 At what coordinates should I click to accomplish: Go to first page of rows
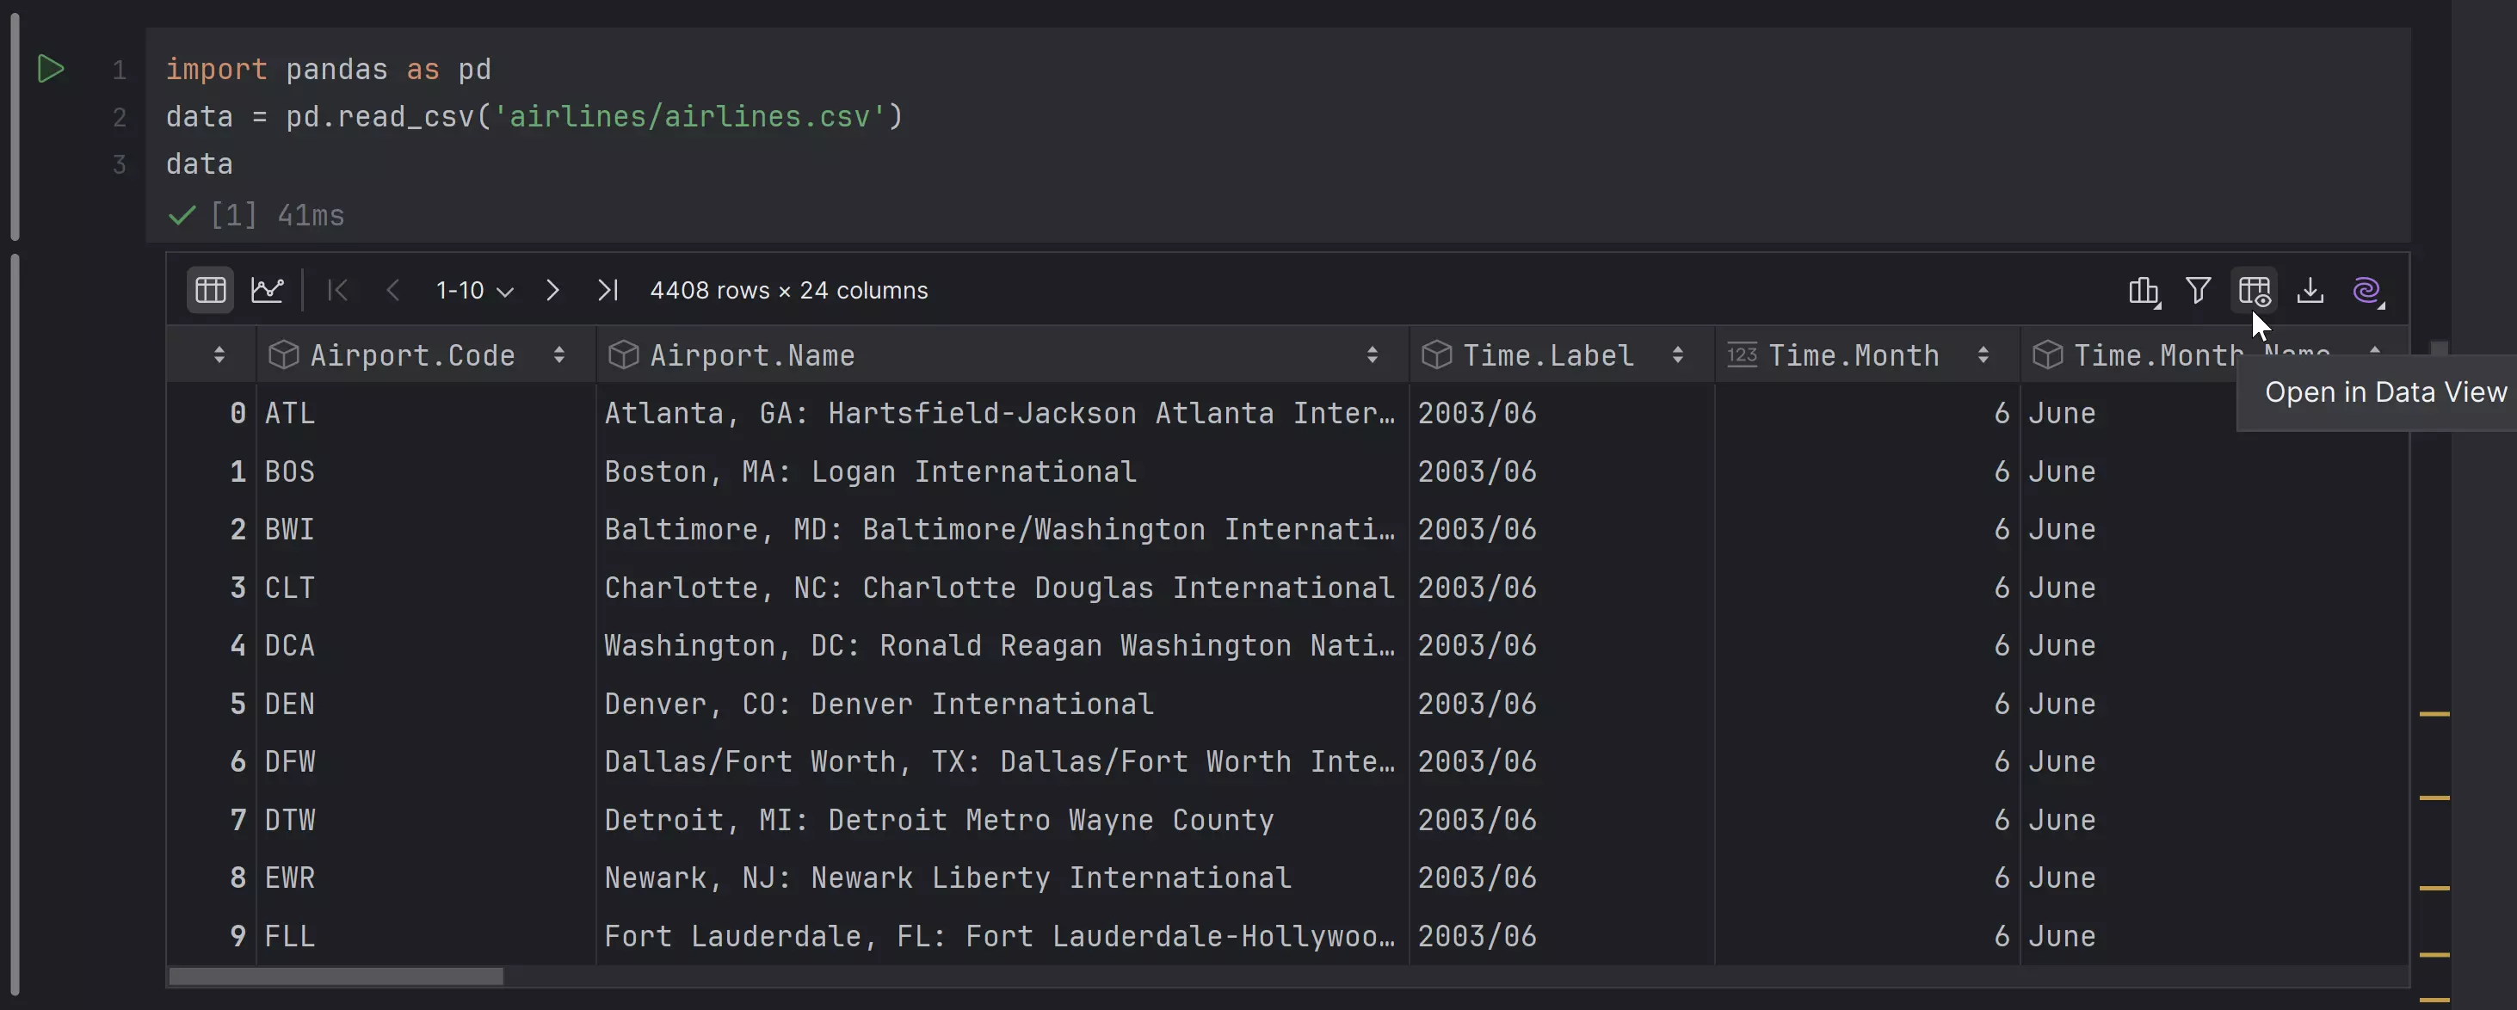click(338, 290)
